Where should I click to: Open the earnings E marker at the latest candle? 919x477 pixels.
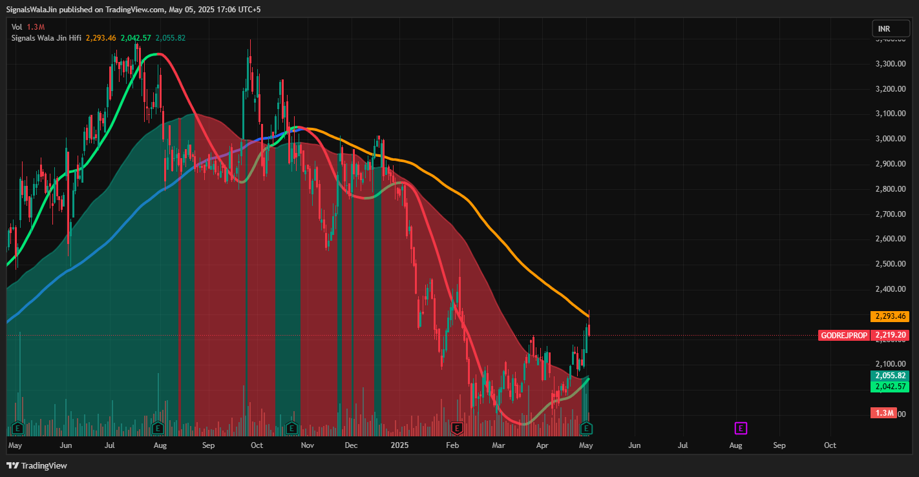587,428
